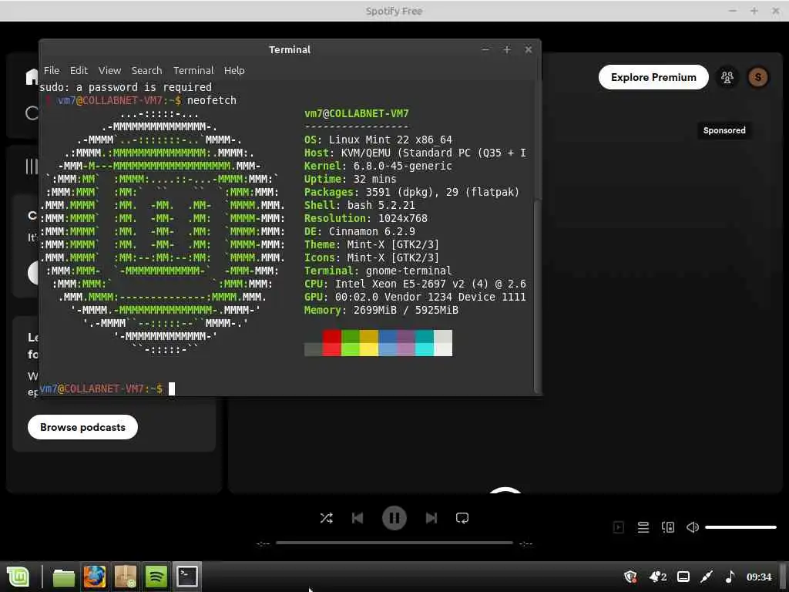Launch Firefox from the panel

[95, 577]
